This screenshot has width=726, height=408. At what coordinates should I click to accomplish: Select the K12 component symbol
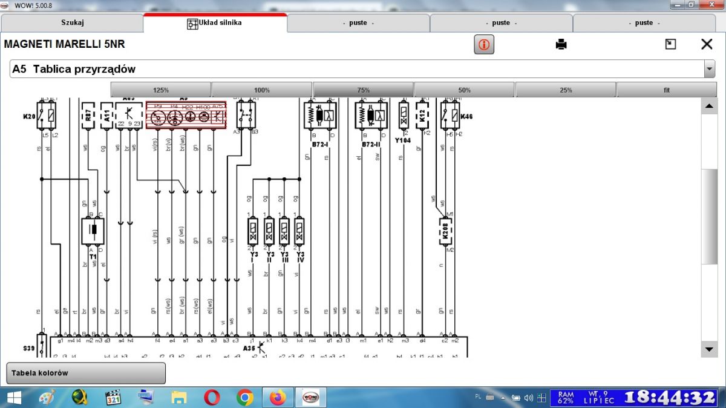click(x=422, y=114)
